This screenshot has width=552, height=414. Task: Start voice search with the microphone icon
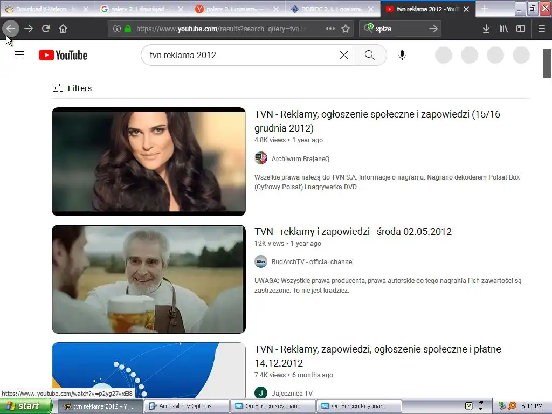402,55
